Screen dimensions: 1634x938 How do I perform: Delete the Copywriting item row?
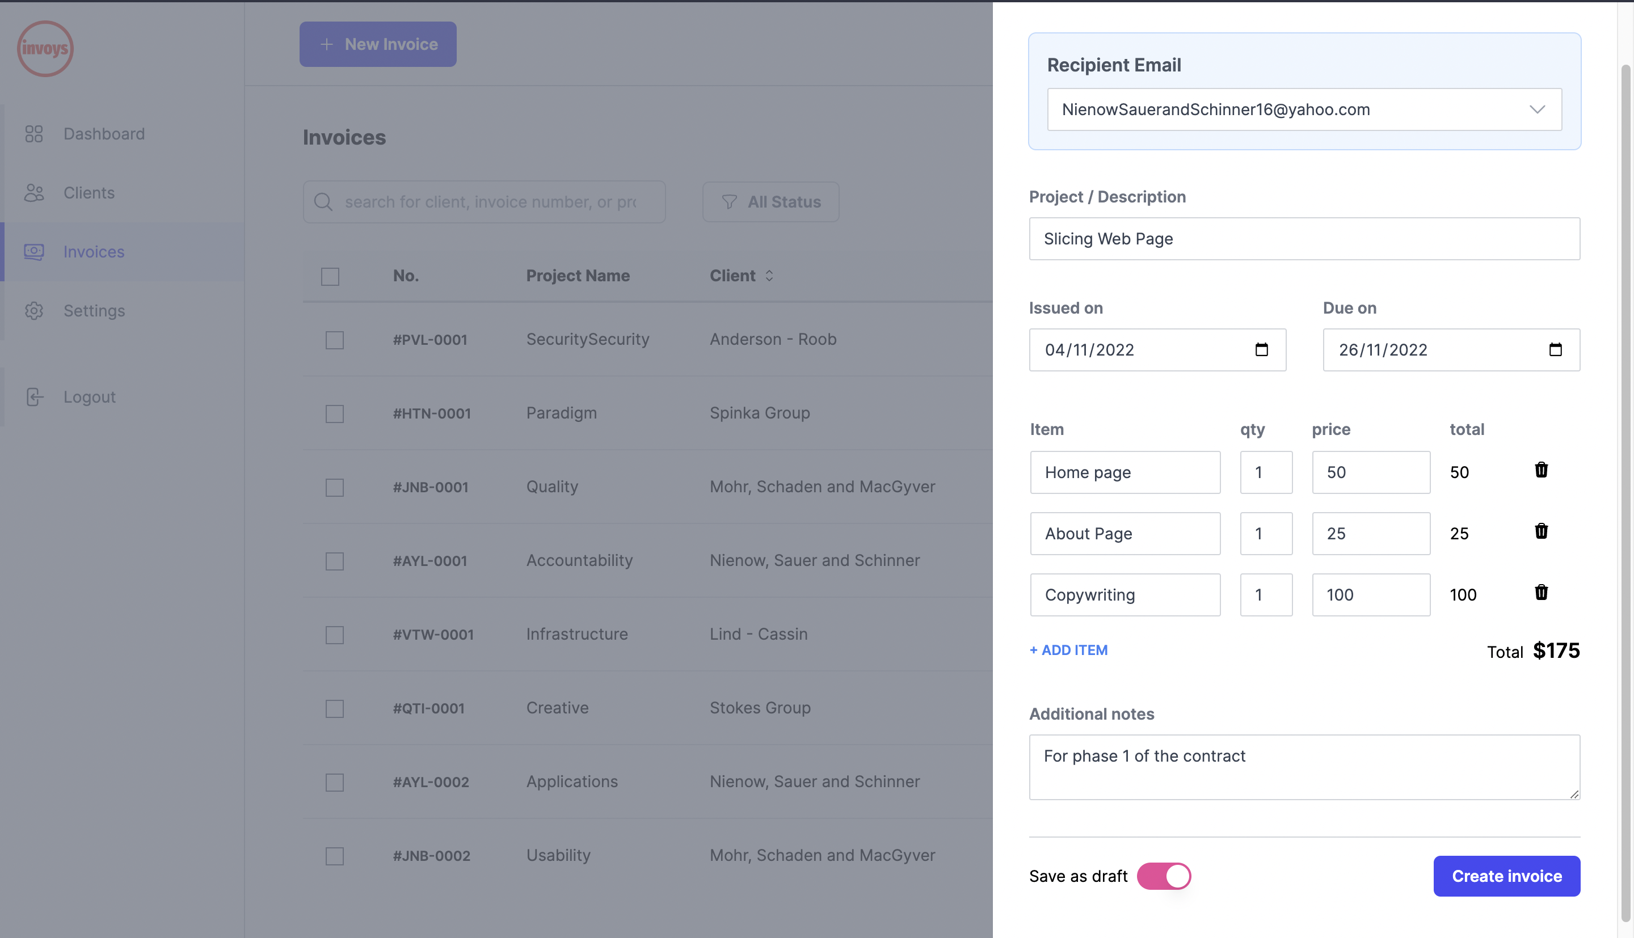click(1541, 592)
